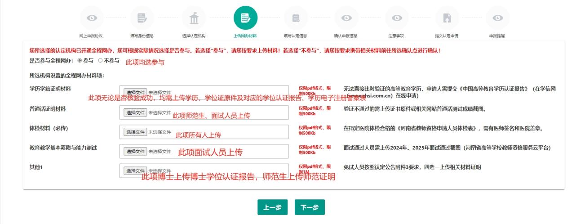Image resolution: width=585 pixels, height=224 pixels.
Task: Click the 注意事项 step icon
Action: (396, 18)
